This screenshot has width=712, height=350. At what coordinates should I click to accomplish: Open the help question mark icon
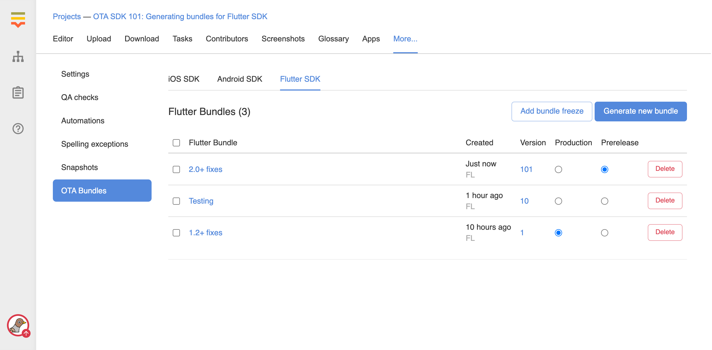(x=18, y=129)
